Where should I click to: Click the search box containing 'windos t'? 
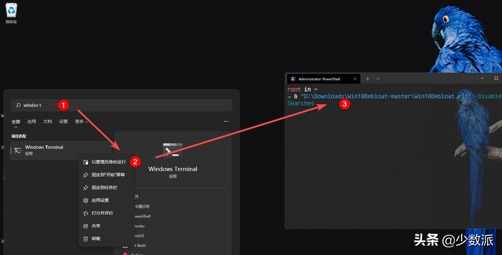tap(121, 105)
